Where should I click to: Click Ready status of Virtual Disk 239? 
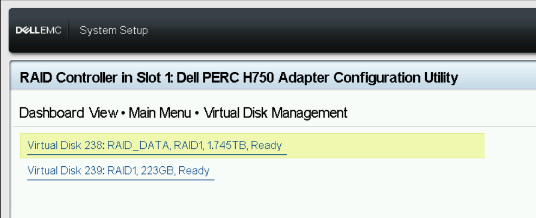(x=194, y=170)
